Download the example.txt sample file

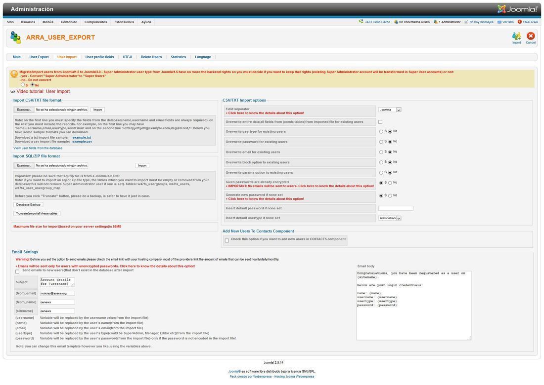pos(82,137)
